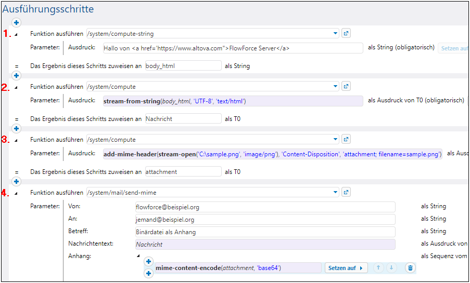Move the attachment item up with the arrow
This screenshot has width=470, height=283.
pyautogui.click(x=378, y=268)
